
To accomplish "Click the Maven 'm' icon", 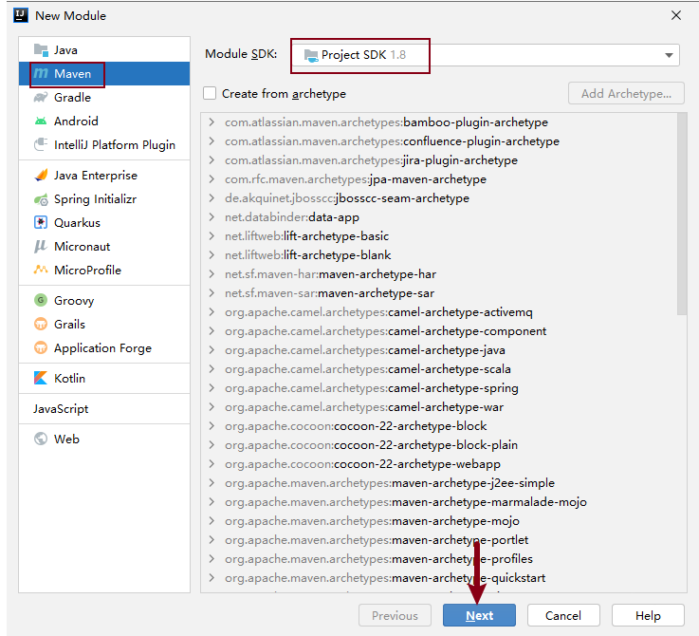I will point(41,73).
